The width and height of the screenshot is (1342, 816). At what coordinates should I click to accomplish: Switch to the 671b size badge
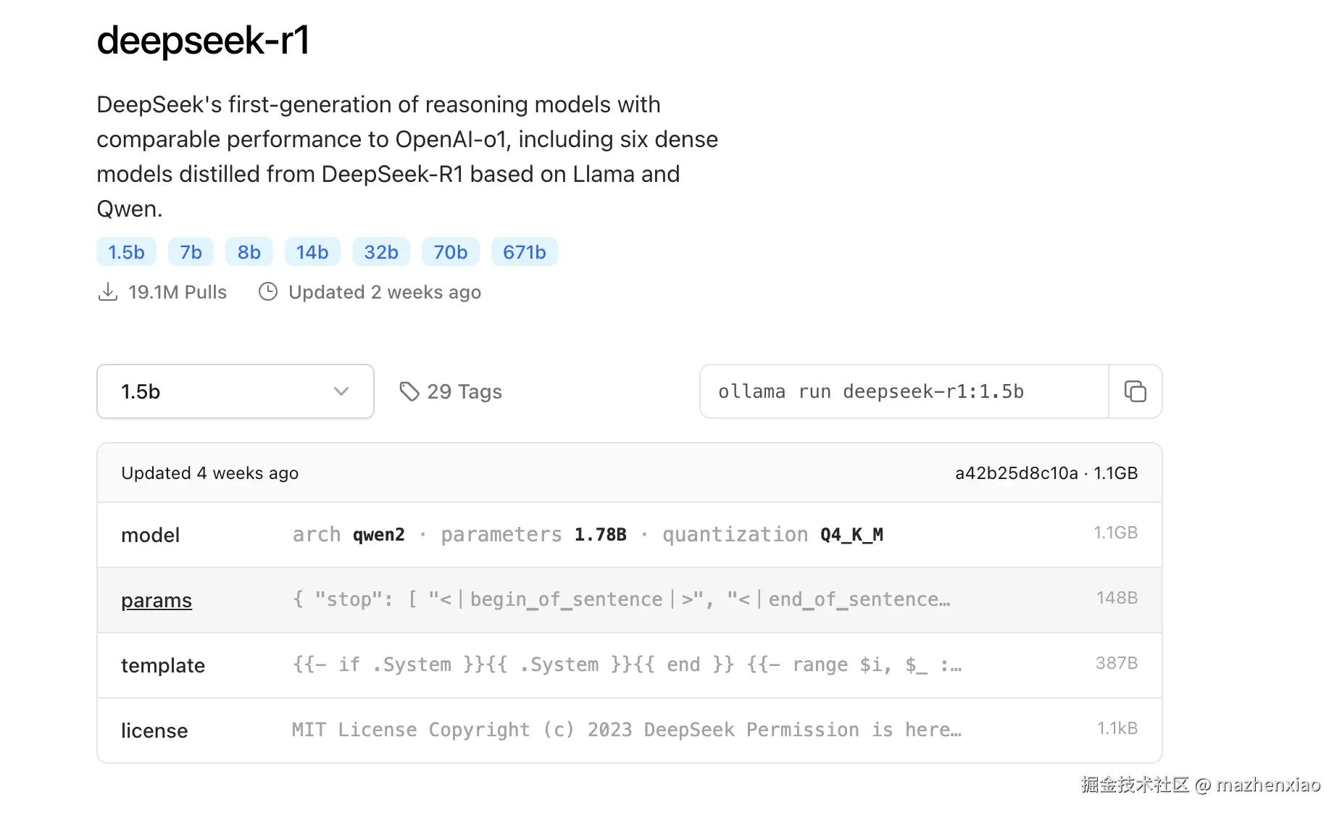click(524, 252)
